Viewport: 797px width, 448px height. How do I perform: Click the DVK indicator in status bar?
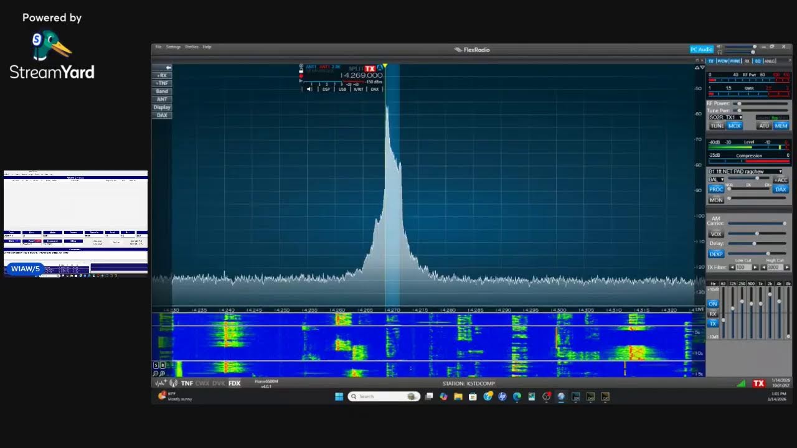point(219,383)
